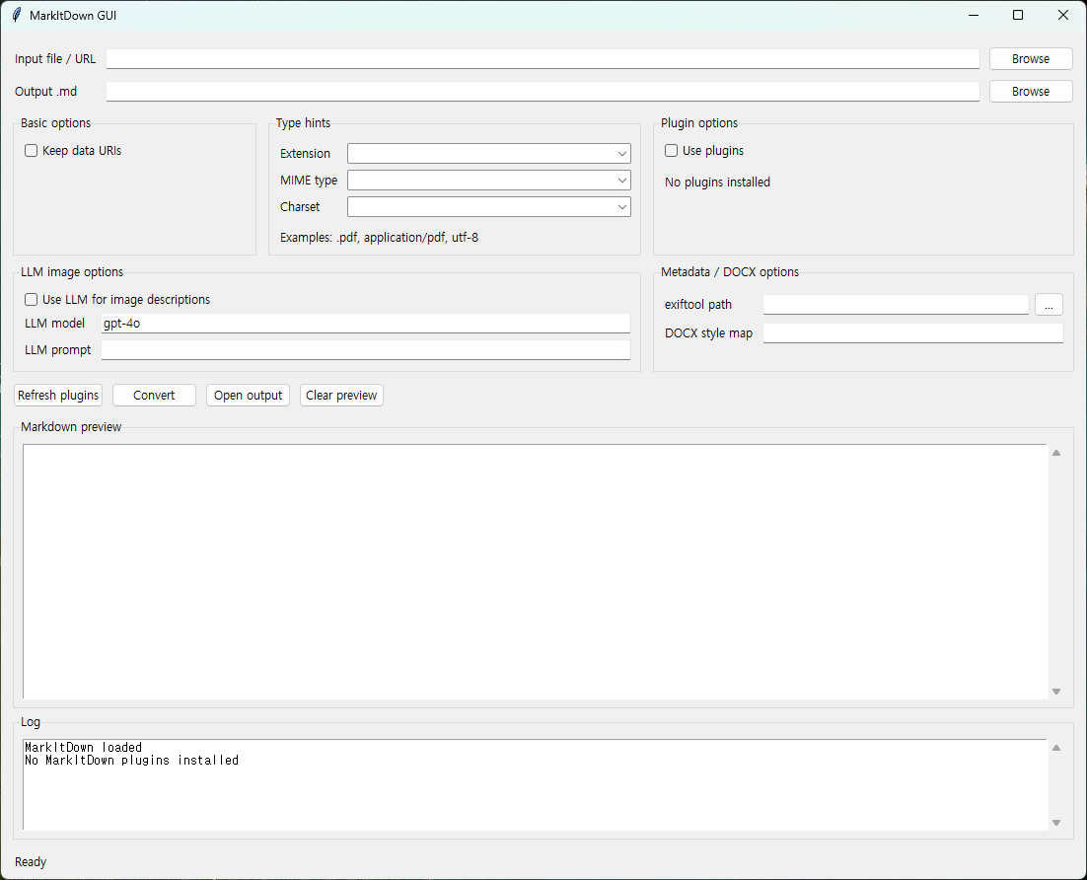Click the 'Examples: .pdf, application/pdf, utf-8' hint text
Image resolution: width=1087 pixels, height=880 pixels.
click(x=379, y=237)
